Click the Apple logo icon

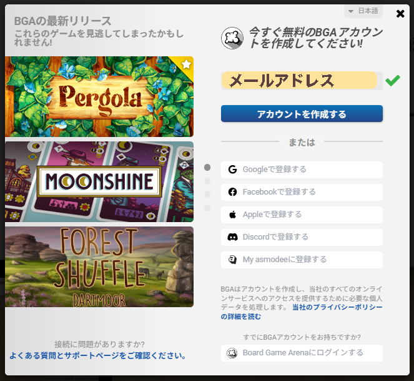(x=232, y=215)
